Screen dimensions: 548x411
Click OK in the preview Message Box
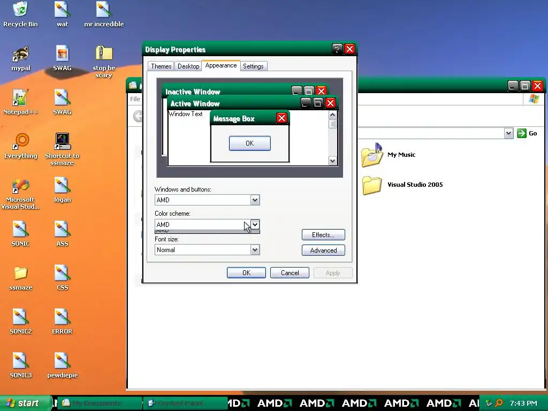click(250, 143)
